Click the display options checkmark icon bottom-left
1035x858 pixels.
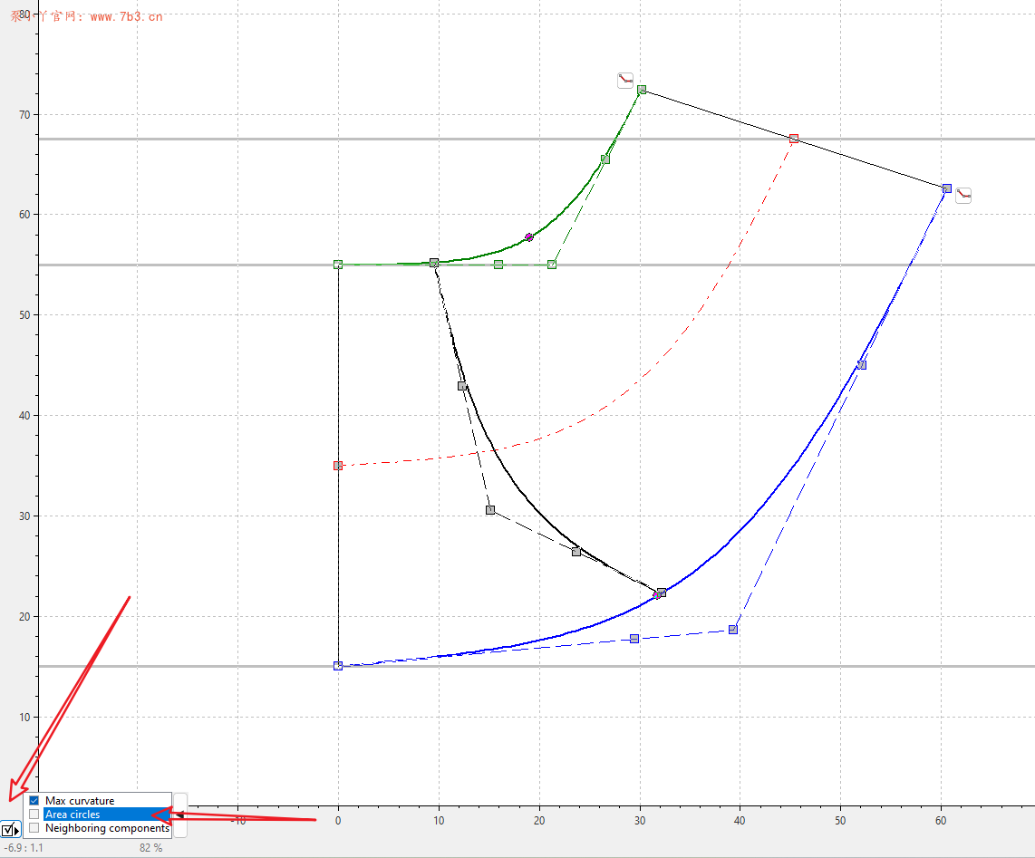click(9, 830)
